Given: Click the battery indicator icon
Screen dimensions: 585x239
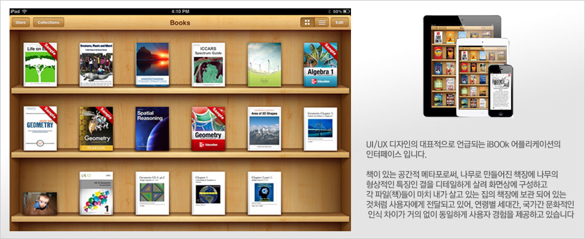Looking at the screenshot, I should (x=347, y=11).
